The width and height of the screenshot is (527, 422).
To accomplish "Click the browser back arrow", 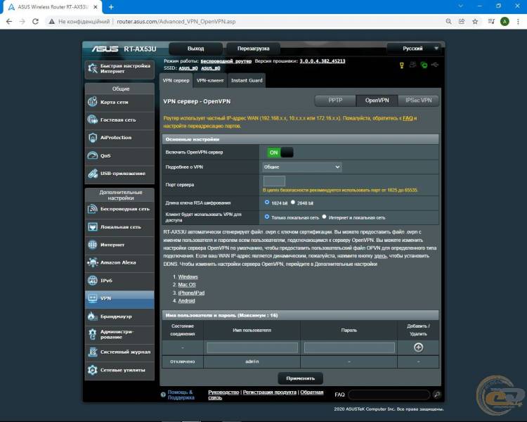I will point(9,22).
